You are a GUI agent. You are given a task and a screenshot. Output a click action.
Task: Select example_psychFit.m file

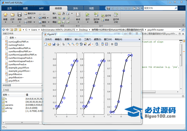(x=19, y=68)
